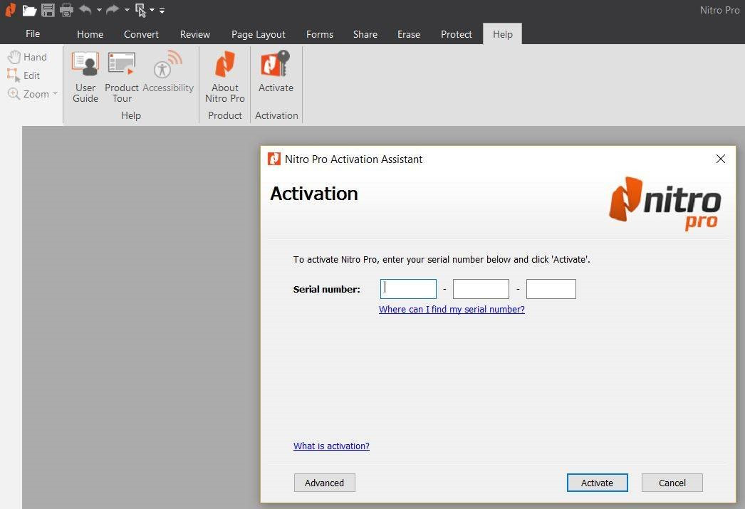The image size is (745, 509).
Task: Open the Undo history dropdown arrow
Action: tap(99, 9)
